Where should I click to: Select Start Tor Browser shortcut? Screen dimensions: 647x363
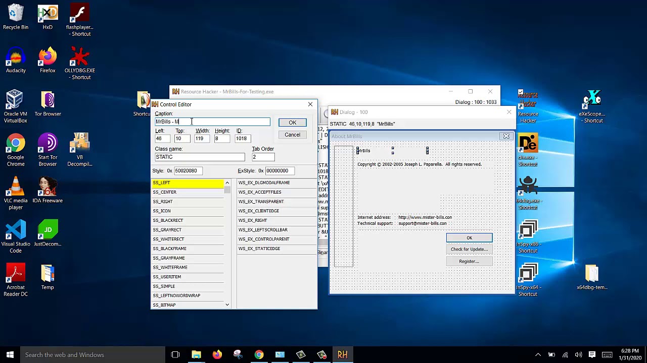click(48, 150)
